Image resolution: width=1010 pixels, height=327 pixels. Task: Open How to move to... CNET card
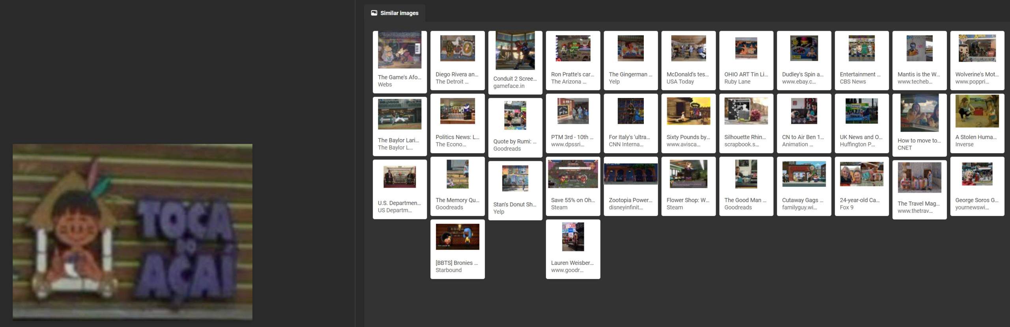[919, 125]
